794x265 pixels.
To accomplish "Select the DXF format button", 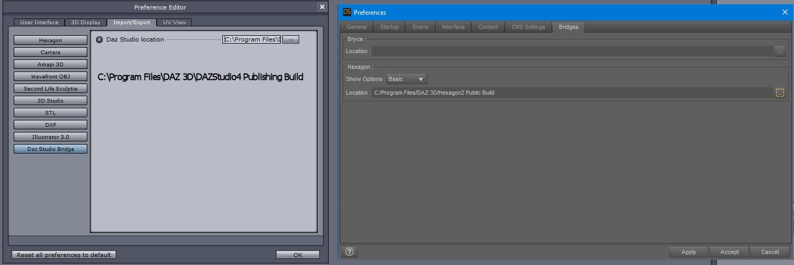I will 50,125.
